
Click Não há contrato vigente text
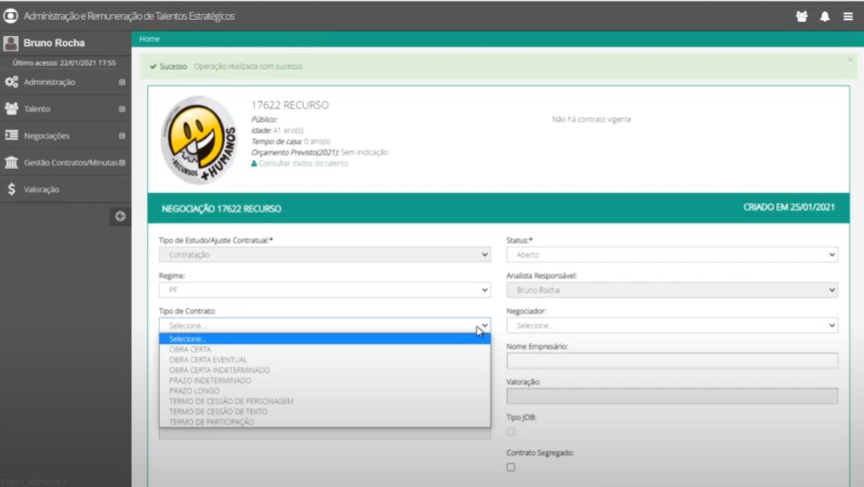[592, 119]
